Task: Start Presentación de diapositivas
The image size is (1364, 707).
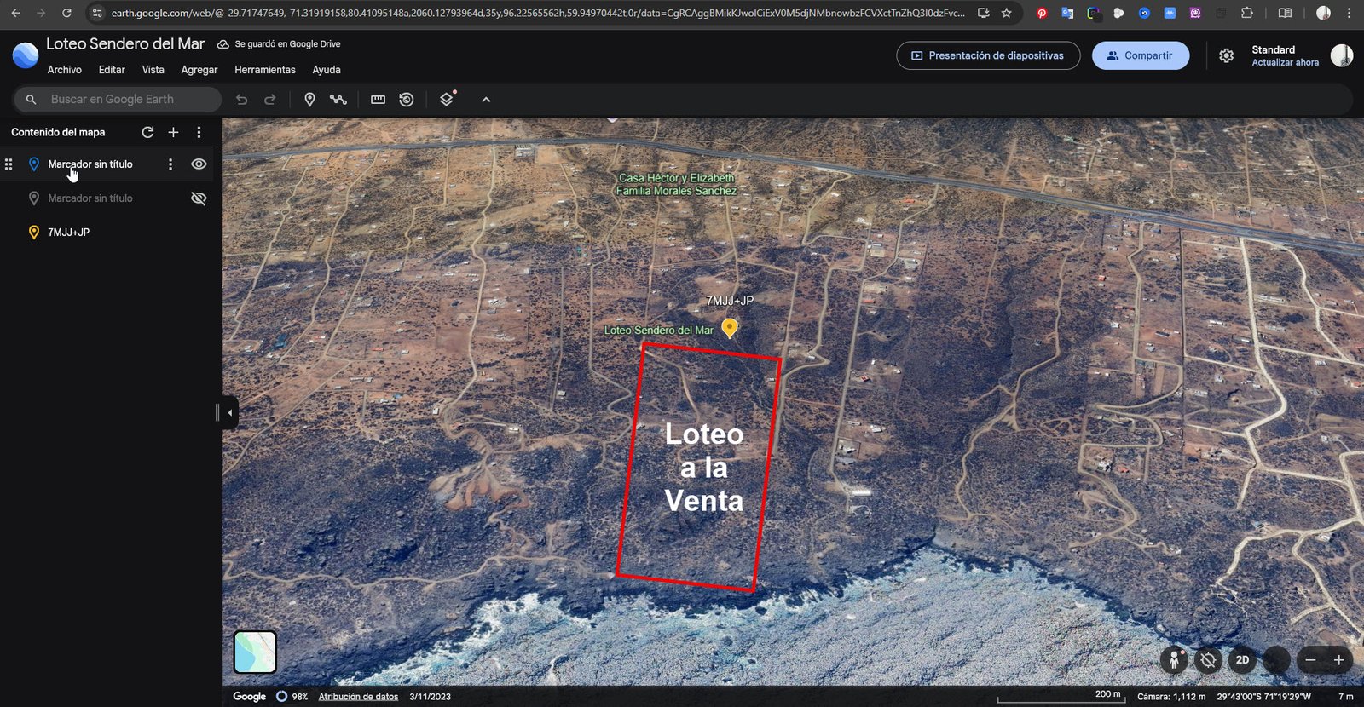Action: coord(988,55)
